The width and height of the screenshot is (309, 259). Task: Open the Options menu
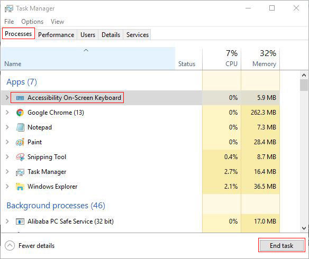32,22
